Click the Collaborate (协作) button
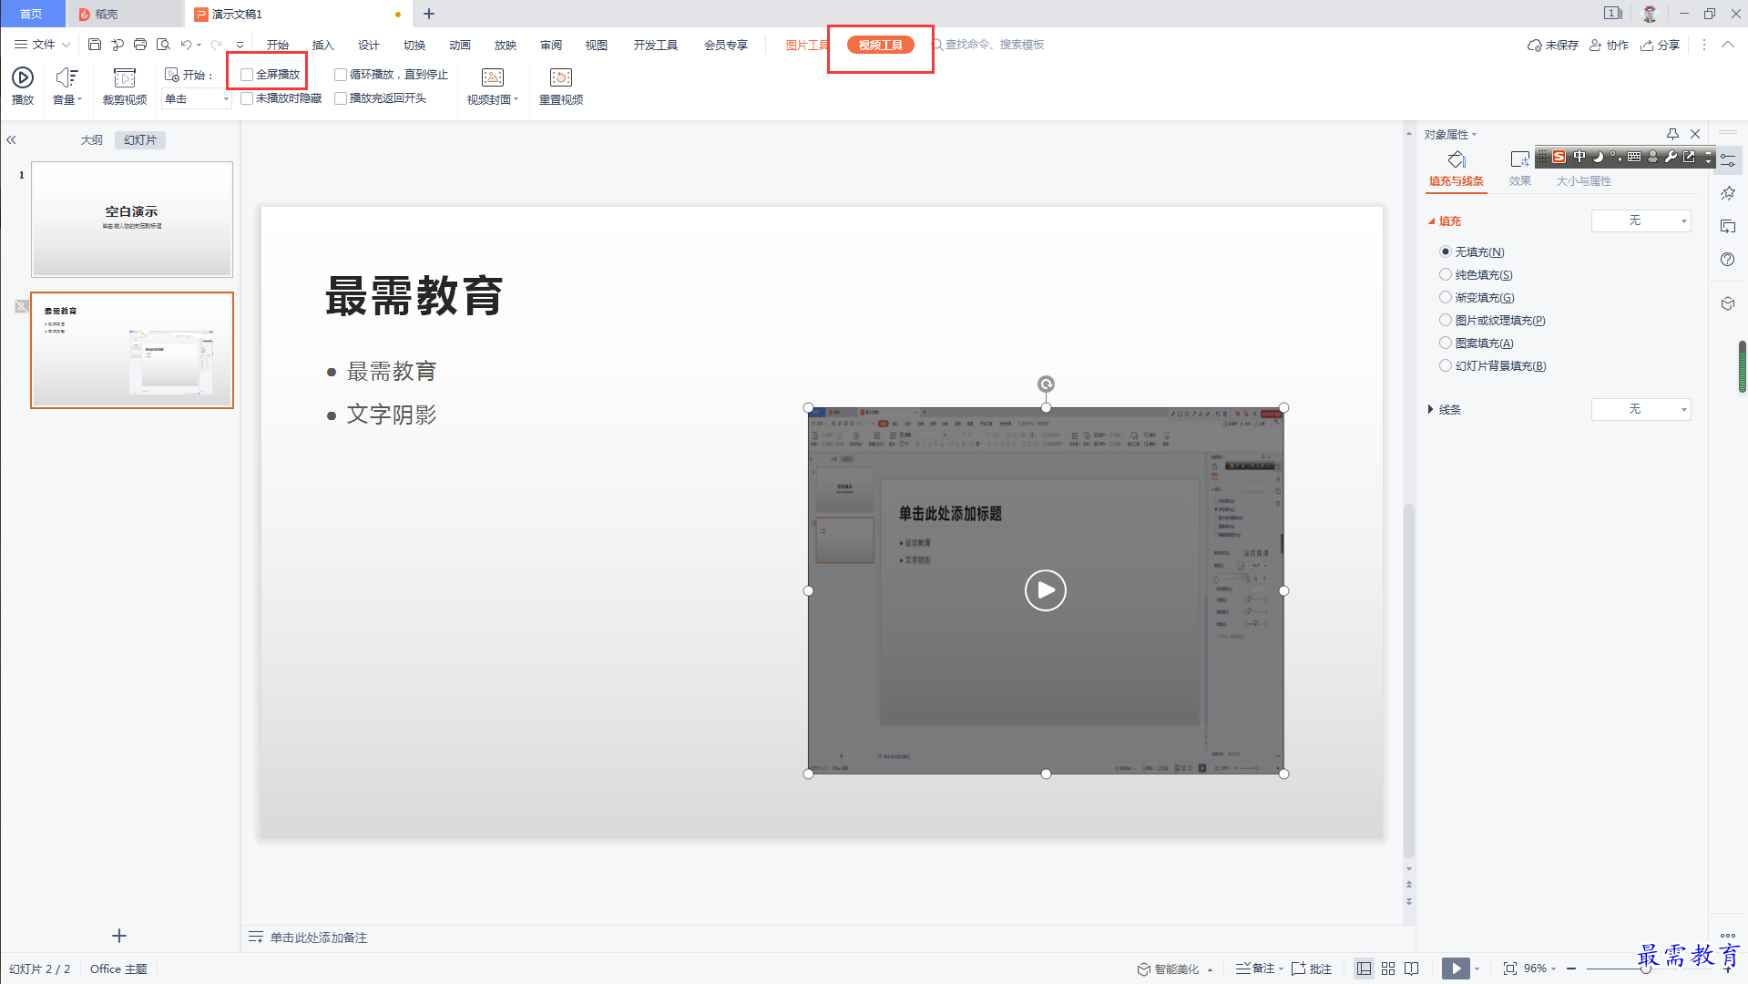Image resolution: width=1748 pixels, height=984 pixels. pyautogui.click(x=1610, y=45)
